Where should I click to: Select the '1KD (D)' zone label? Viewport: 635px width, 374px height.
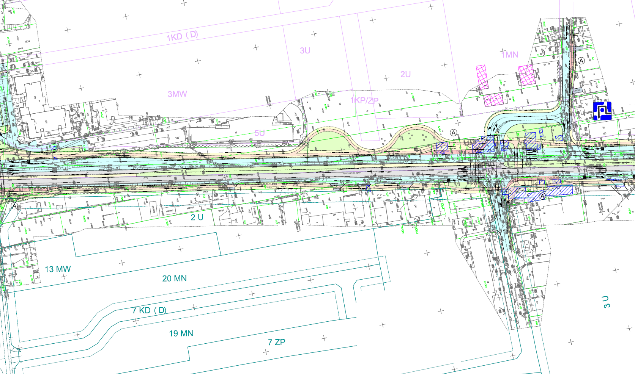tap(182, 36)
